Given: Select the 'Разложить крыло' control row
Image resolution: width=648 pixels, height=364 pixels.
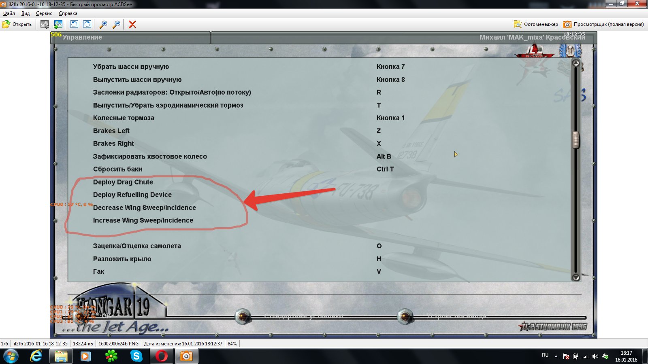Looking at the screenshot, I should [122, 259].
